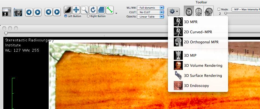Screen dimensions: 260x109
Task: Switch to axial brain orientation view
Action: pos(189,11)
